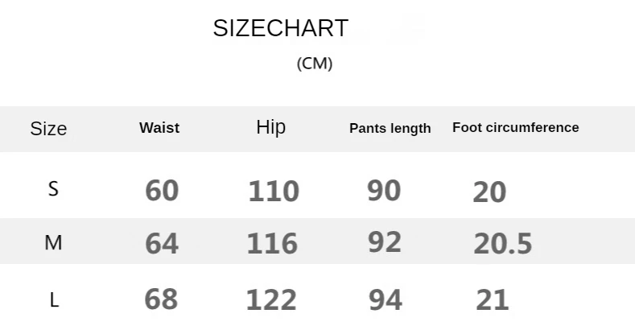The image size is (635, 330).
Task: Click the (CM) unit label
Action: (x=315, y=64)
